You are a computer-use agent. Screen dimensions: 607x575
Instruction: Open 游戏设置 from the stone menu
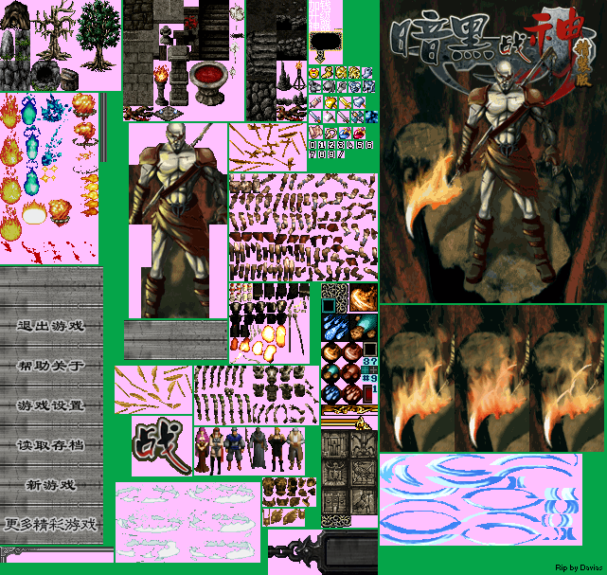click(x=51, y=405)
